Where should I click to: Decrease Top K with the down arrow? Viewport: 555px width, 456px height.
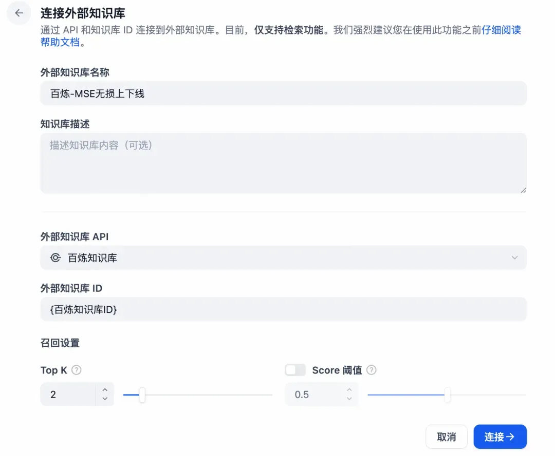(x=105, y=399)
